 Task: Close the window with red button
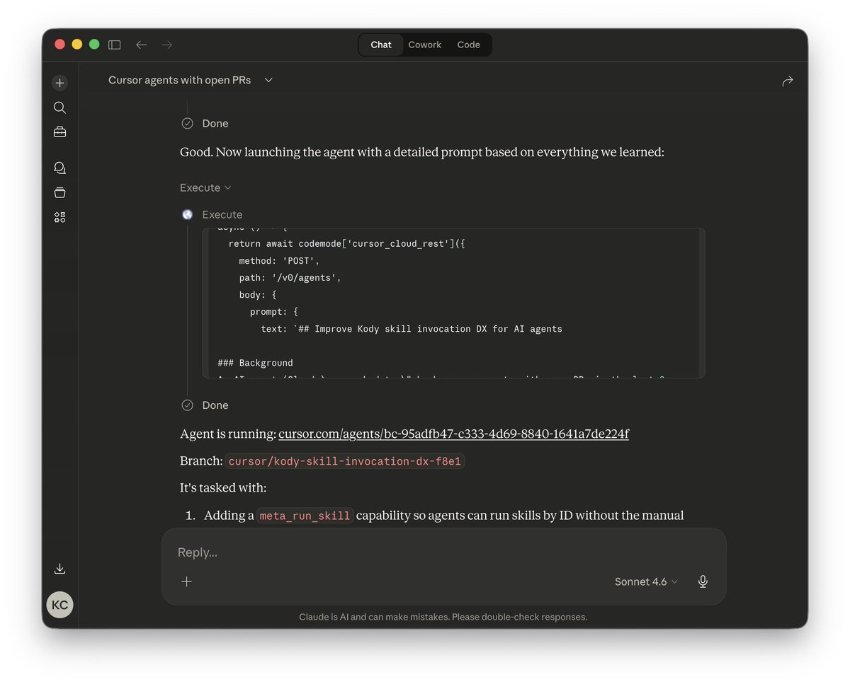(59, 44)
